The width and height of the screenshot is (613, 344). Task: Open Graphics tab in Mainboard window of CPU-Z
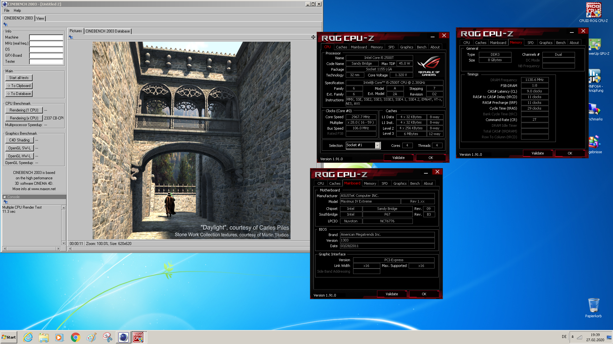(400, 183)
